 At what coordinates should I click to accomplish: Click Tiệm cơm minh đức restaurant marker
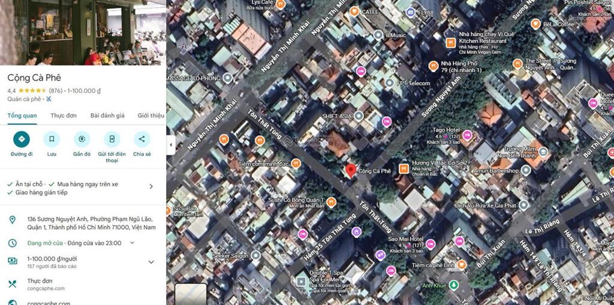pyautogui.click(x=296, y=164)
